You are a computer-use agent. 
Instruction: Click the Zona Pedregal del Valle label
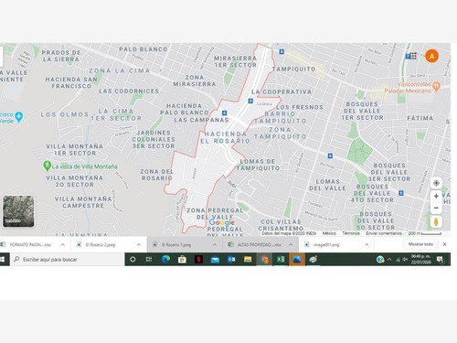coord(215,214)
